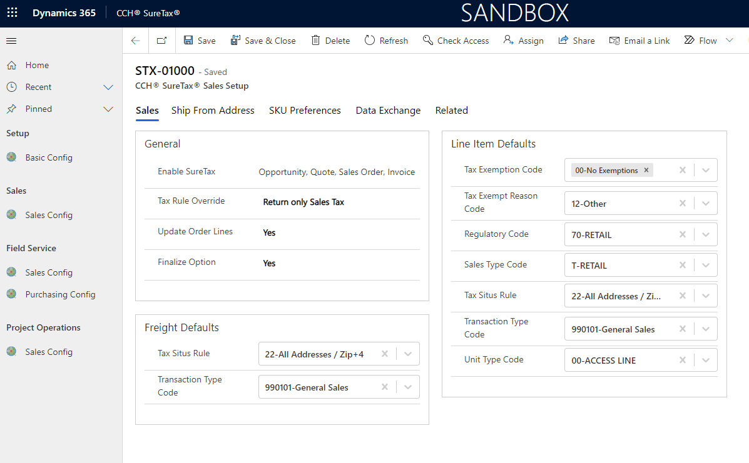Click the Delete trash can icon
This screenshot has height=463, width=749.
(x=315, y=40)
